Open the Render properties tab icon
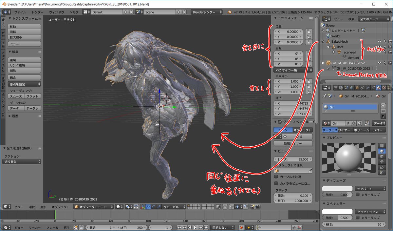 (335, 88)
